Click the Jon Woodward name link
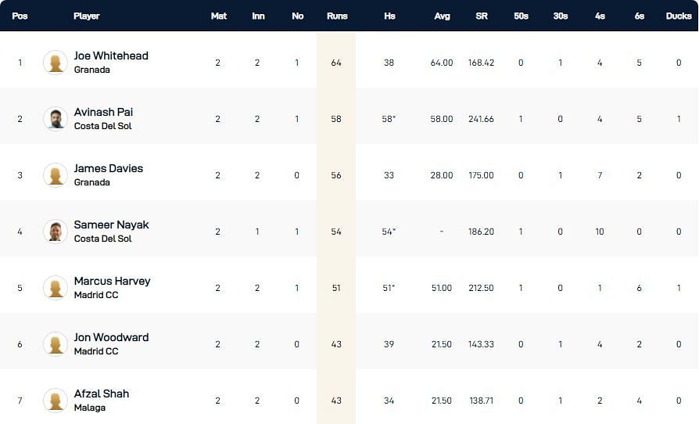 (x=111, y=338)
